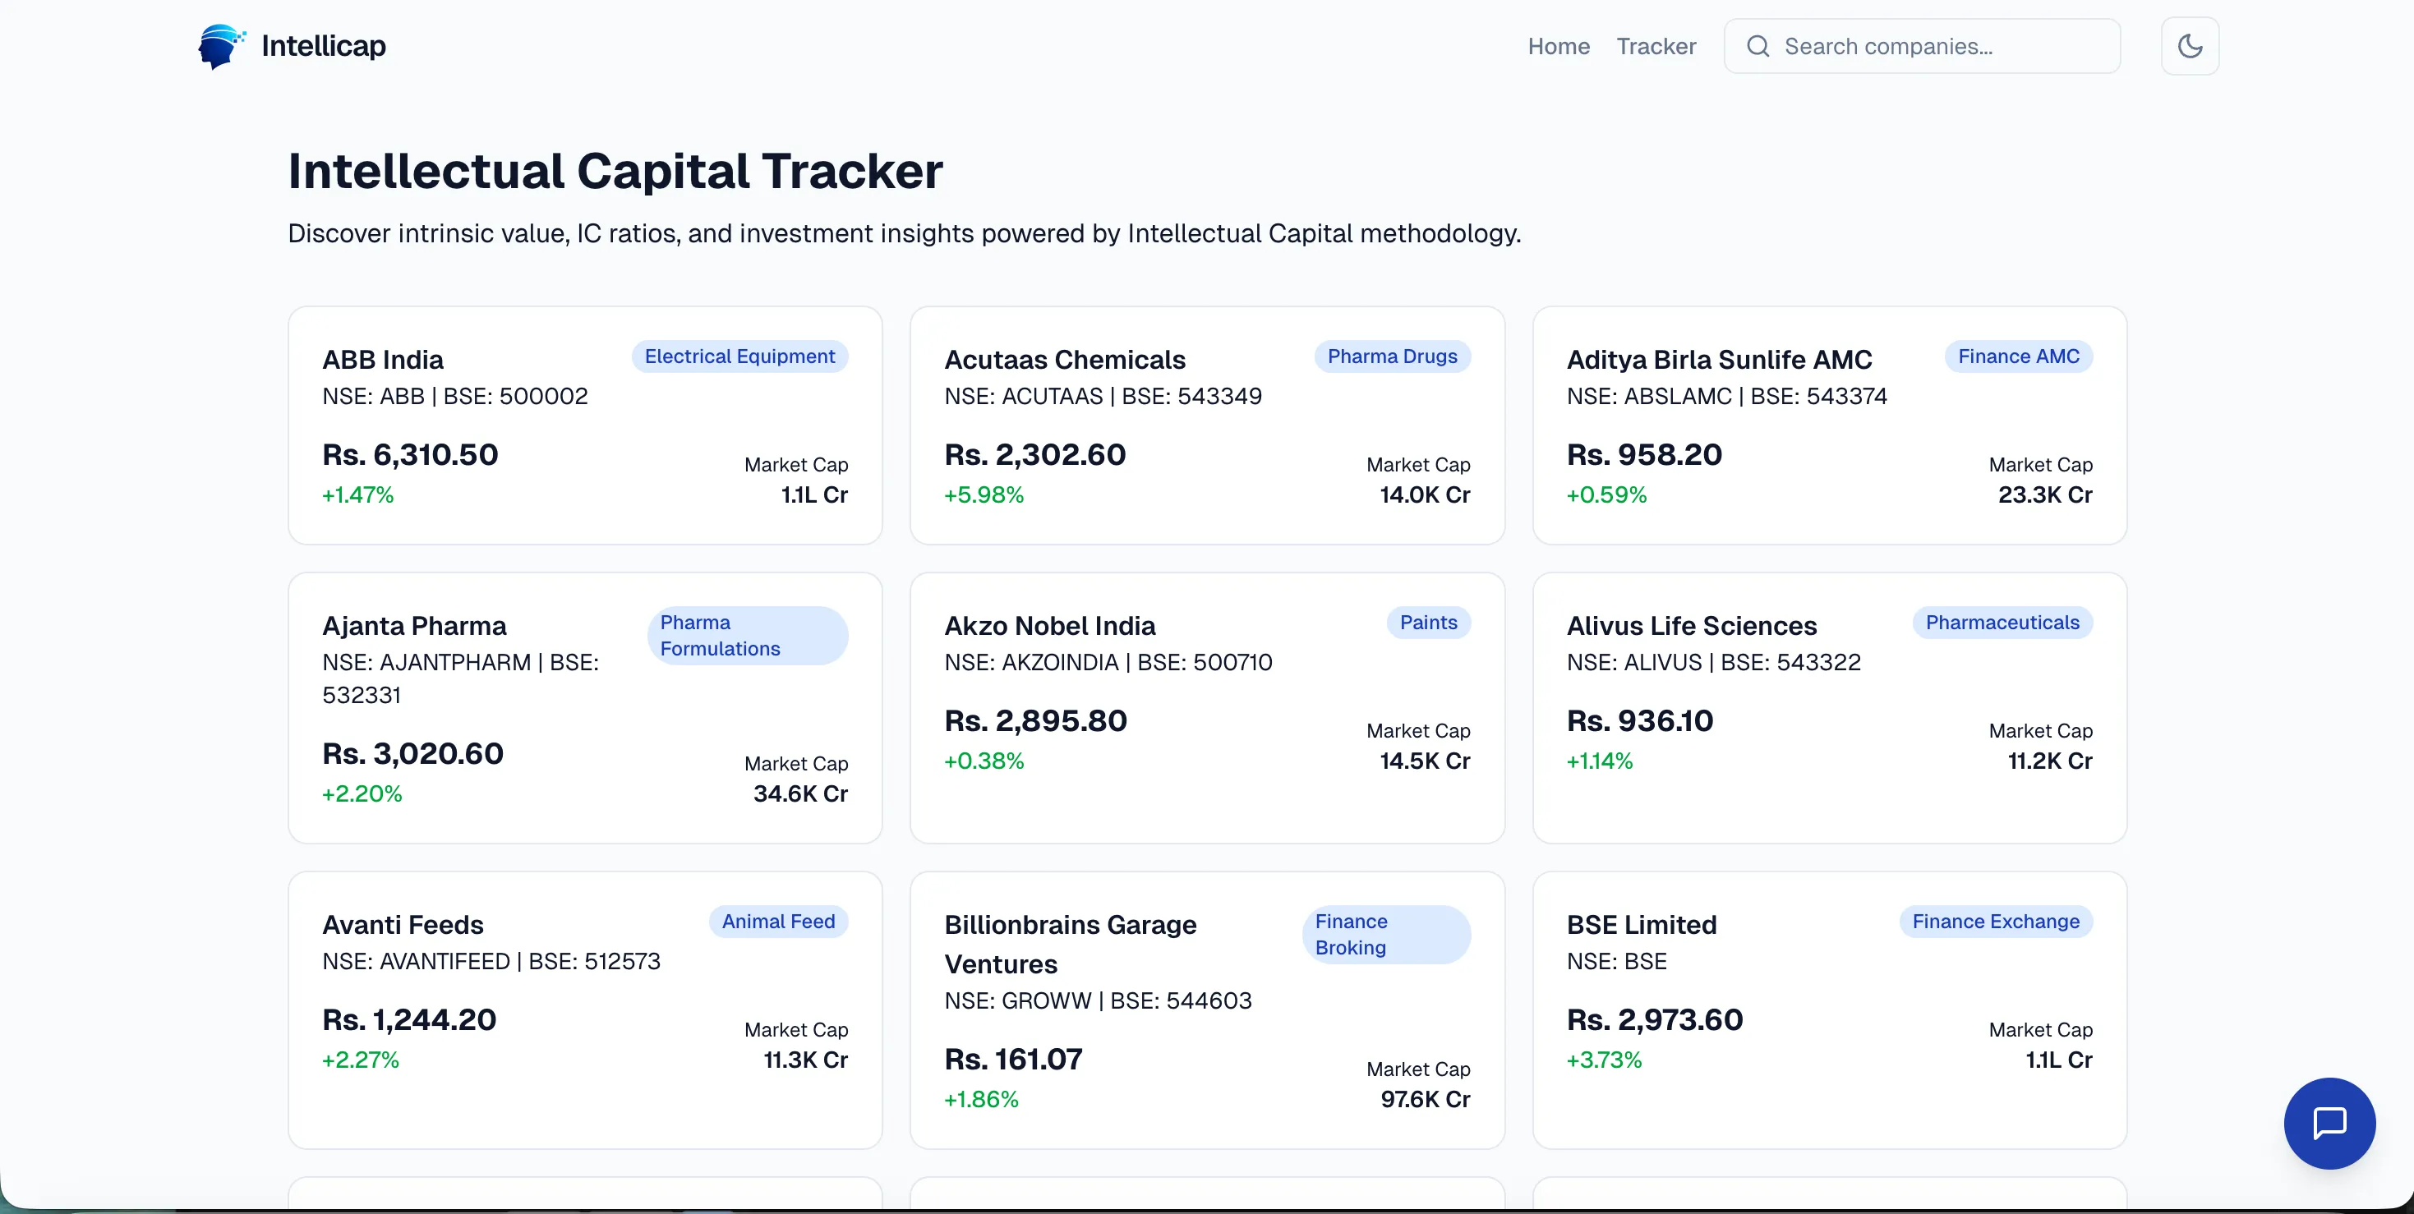
Task: Open the ABB India company card
Action: (585, 425)
